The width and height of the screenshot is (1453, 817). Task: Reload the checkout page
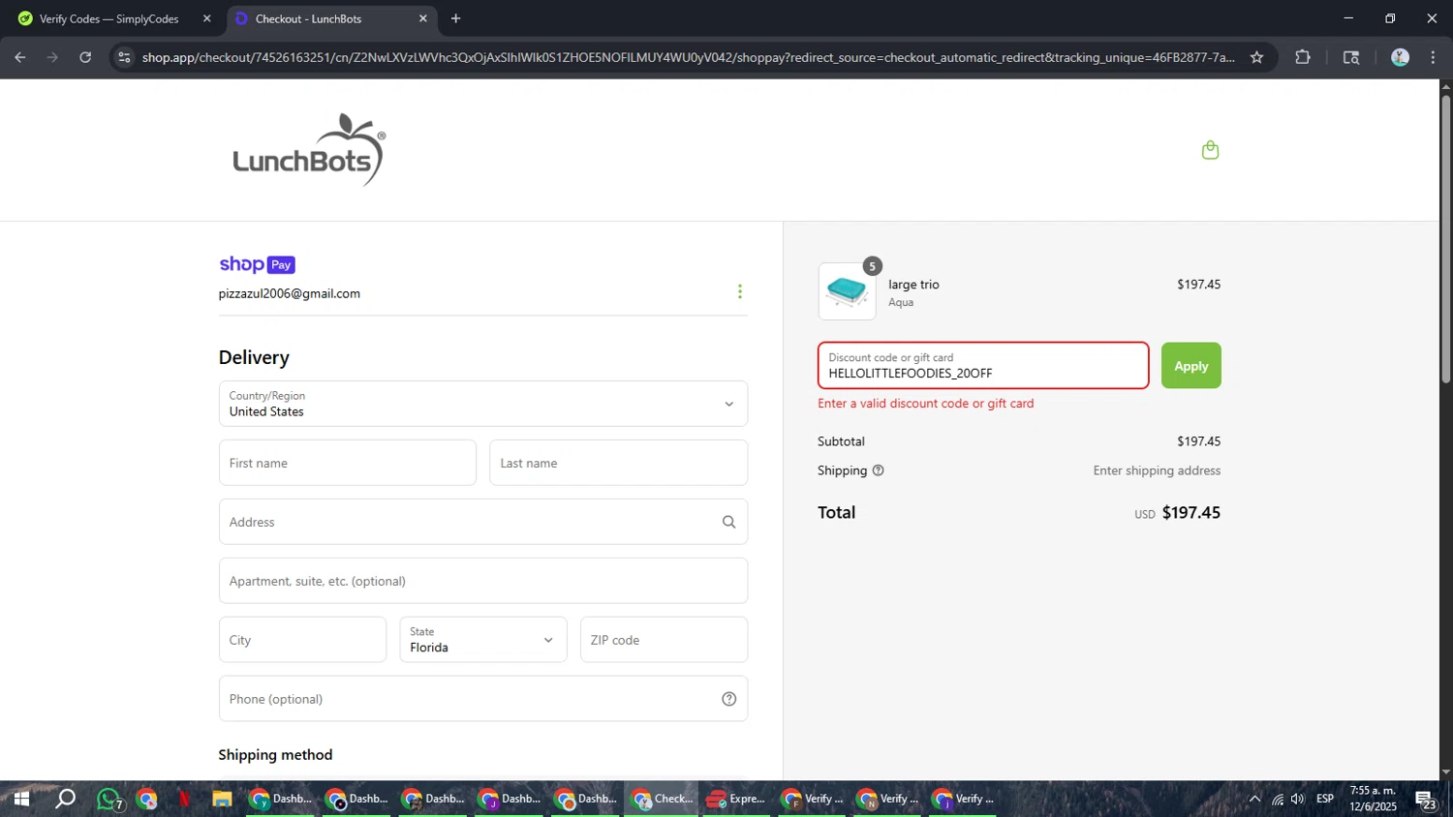85,57
